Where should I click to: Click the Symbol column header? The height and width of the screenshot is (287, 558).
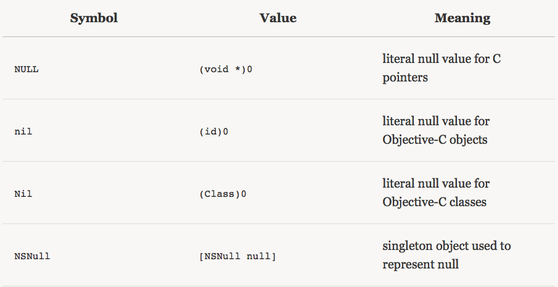94,18
